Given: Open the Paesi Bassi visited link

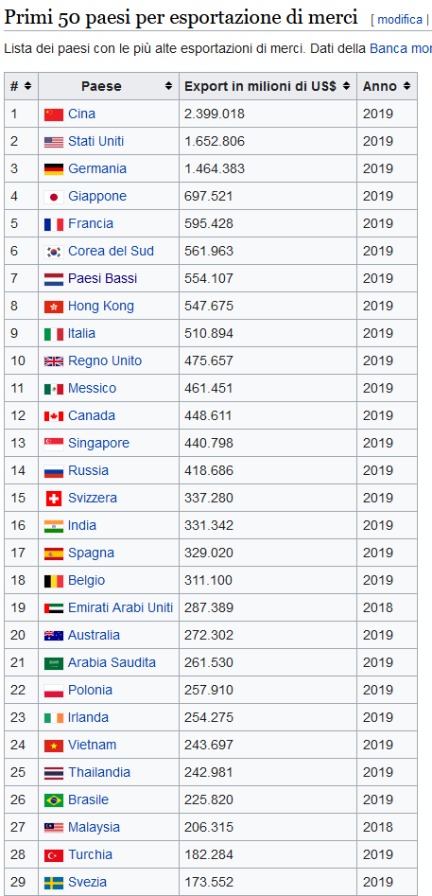Looking at the screenshot, I should pos(103,279).
